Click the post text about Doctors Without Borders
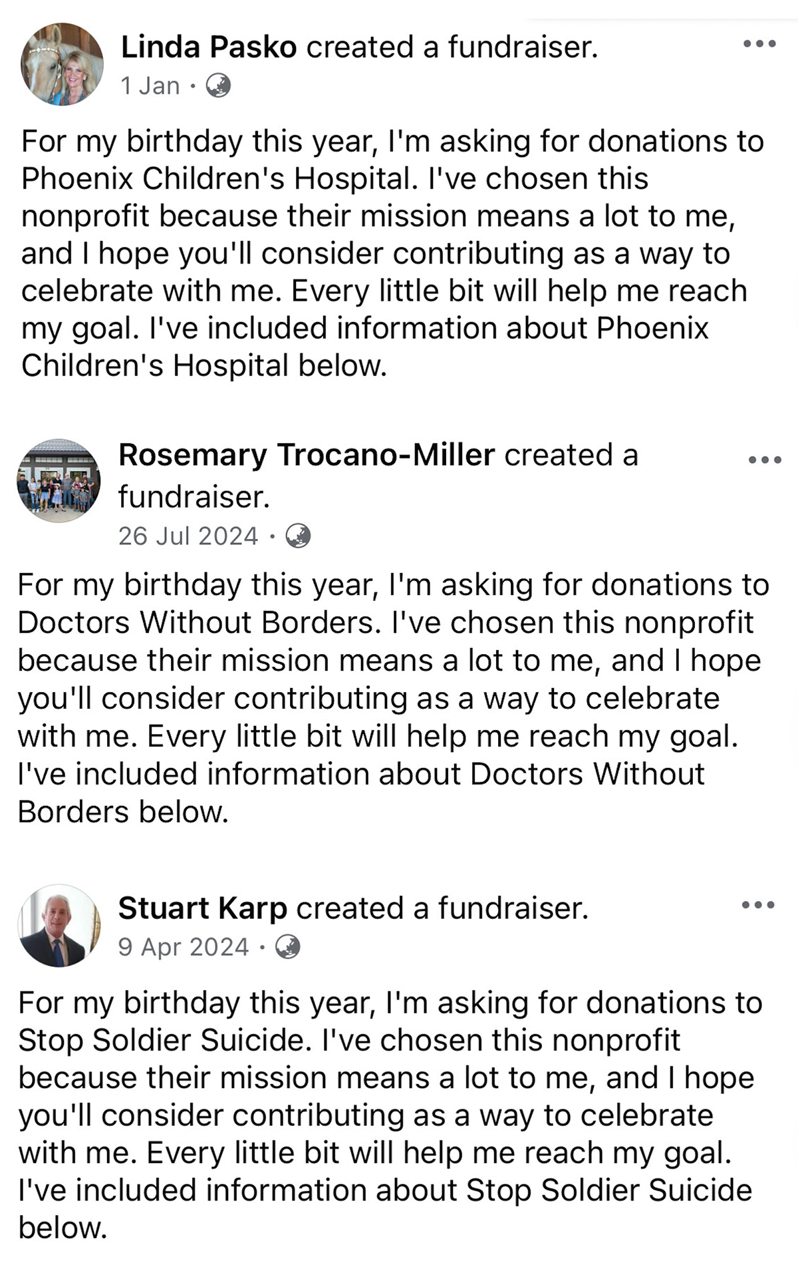The width and height of the screenshot is (798, 1267). tap(392, 698)
